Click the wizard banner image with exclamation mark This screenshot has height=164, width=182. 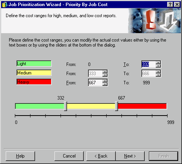point(155,21)
